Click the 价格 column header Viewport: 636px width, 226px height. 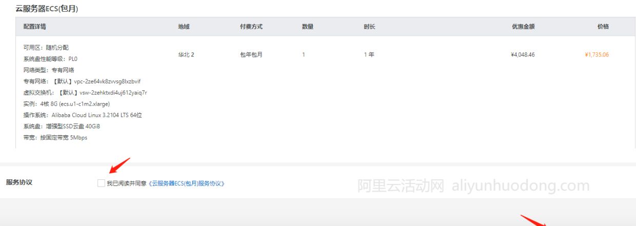(603, 27)
